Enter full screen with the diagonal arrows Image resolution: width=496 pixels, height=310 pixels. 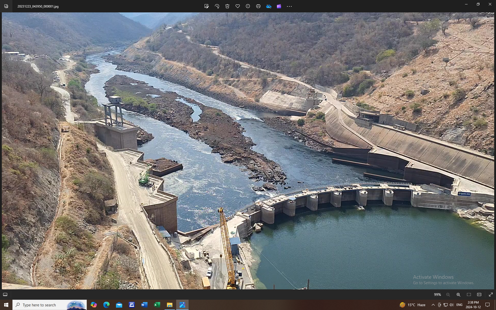491,295
